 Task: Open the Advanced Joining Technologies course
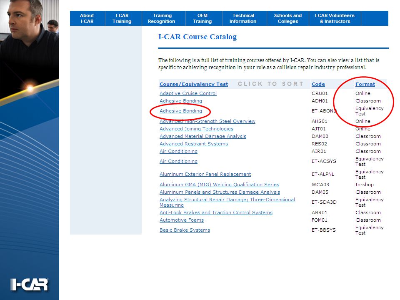click(x=196, y=129)
